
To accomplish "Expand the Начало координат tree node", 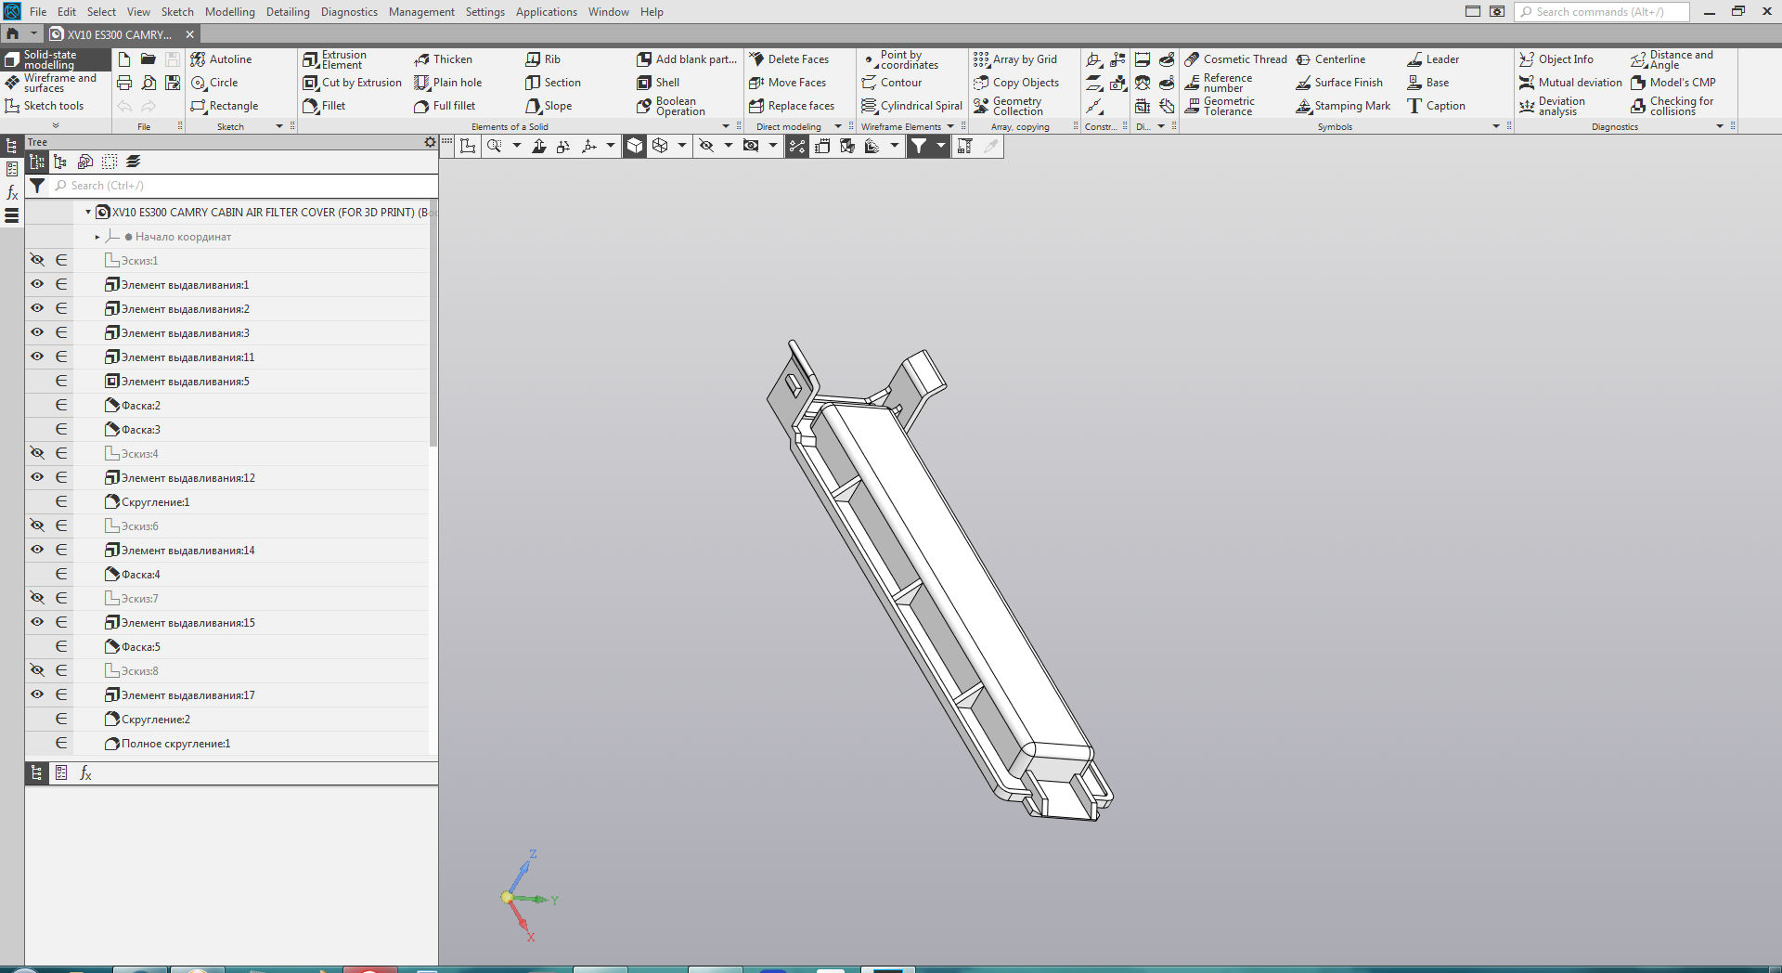I will pos(97,237).
